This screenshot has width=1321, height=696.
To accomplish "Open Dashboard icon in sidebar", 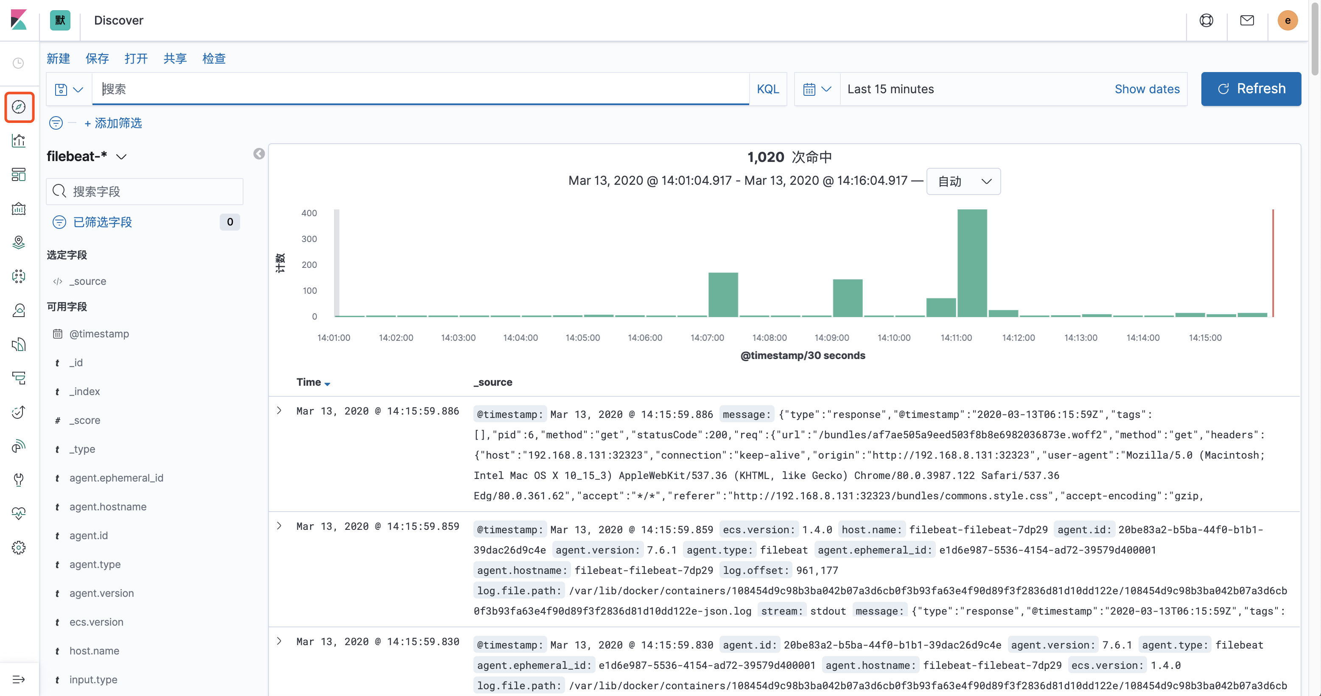I will tap(19, 175).
